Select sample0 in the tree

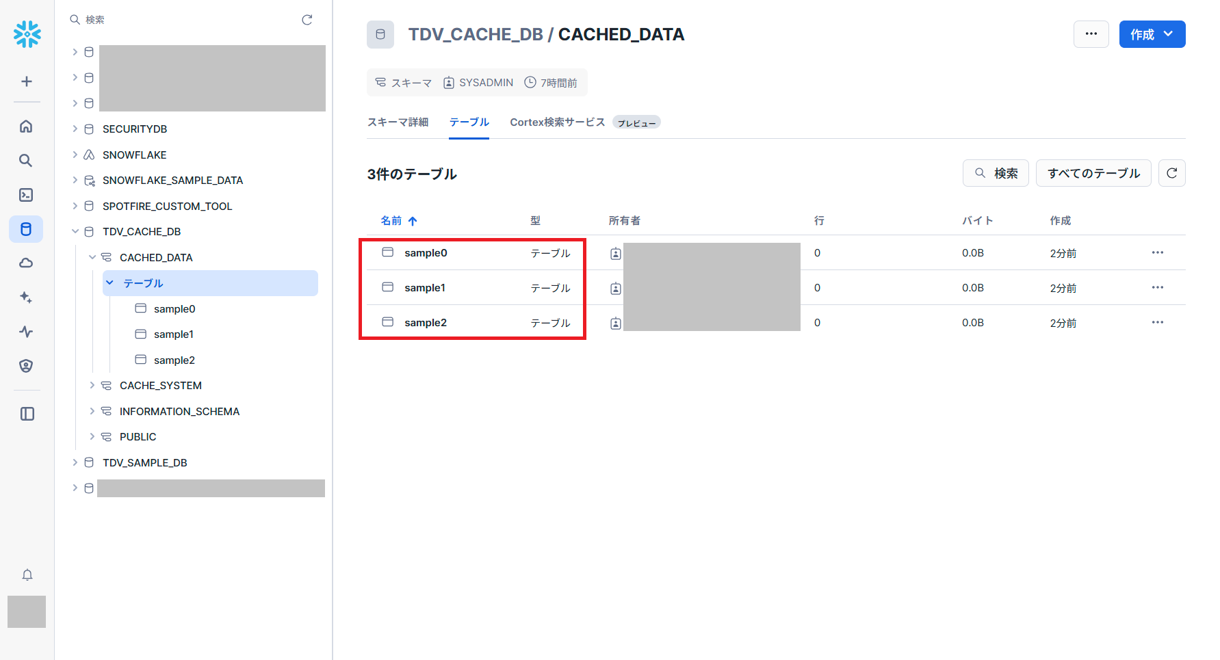coord(174,309)
